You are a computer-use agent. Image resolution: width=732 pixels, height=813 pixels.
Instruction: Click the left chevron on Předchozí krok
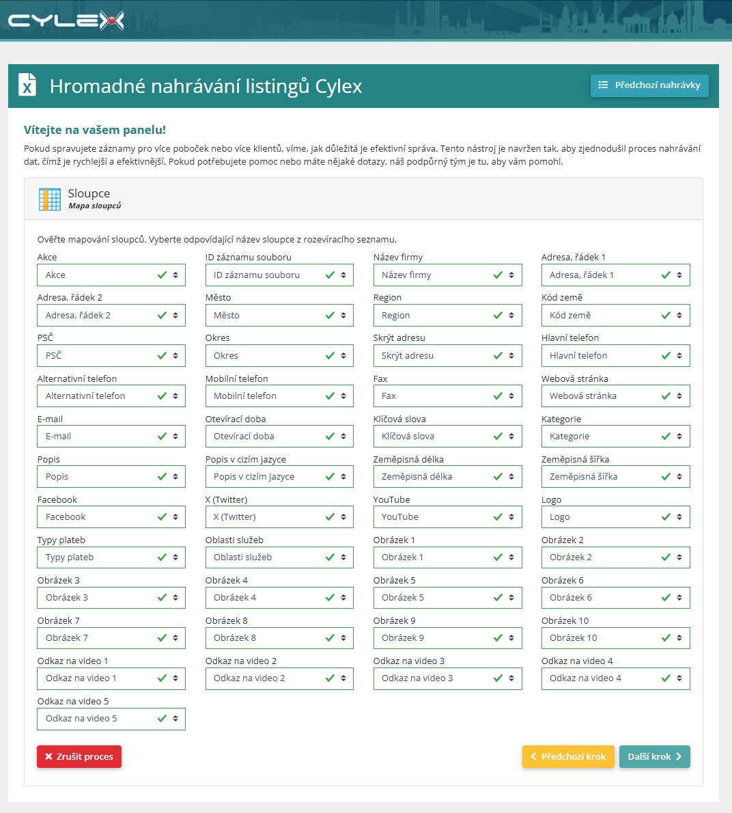pyautogui.click(x=533, y=756)
